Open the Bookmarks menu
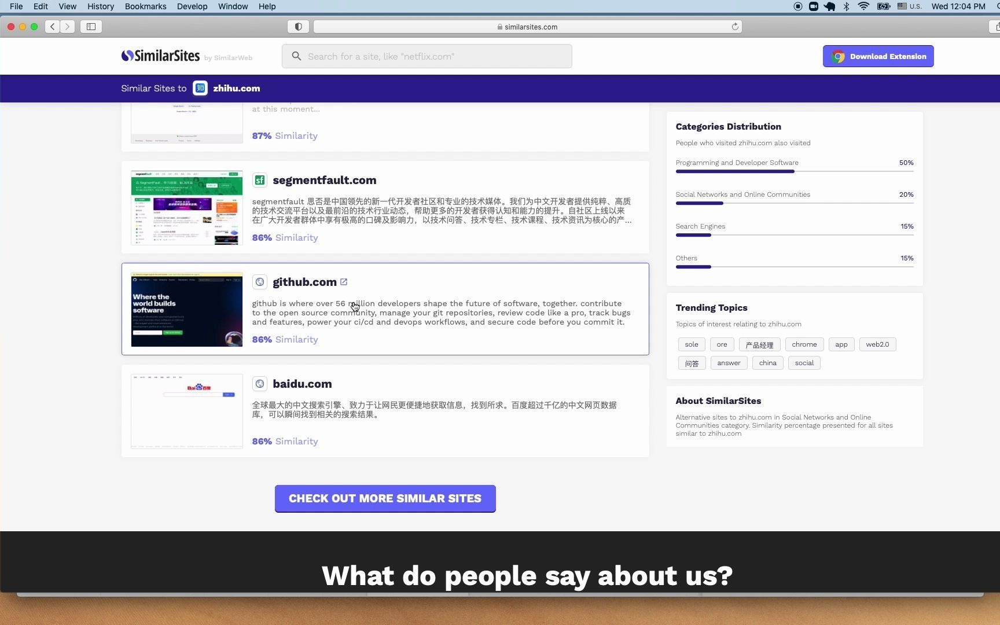This screenshot has height=625, width=1000. (145, 6)
